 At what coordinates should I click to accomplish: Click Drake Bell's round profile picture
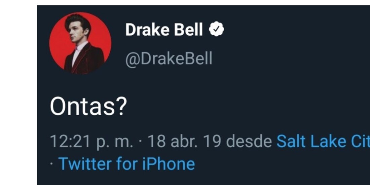point(80,42)
